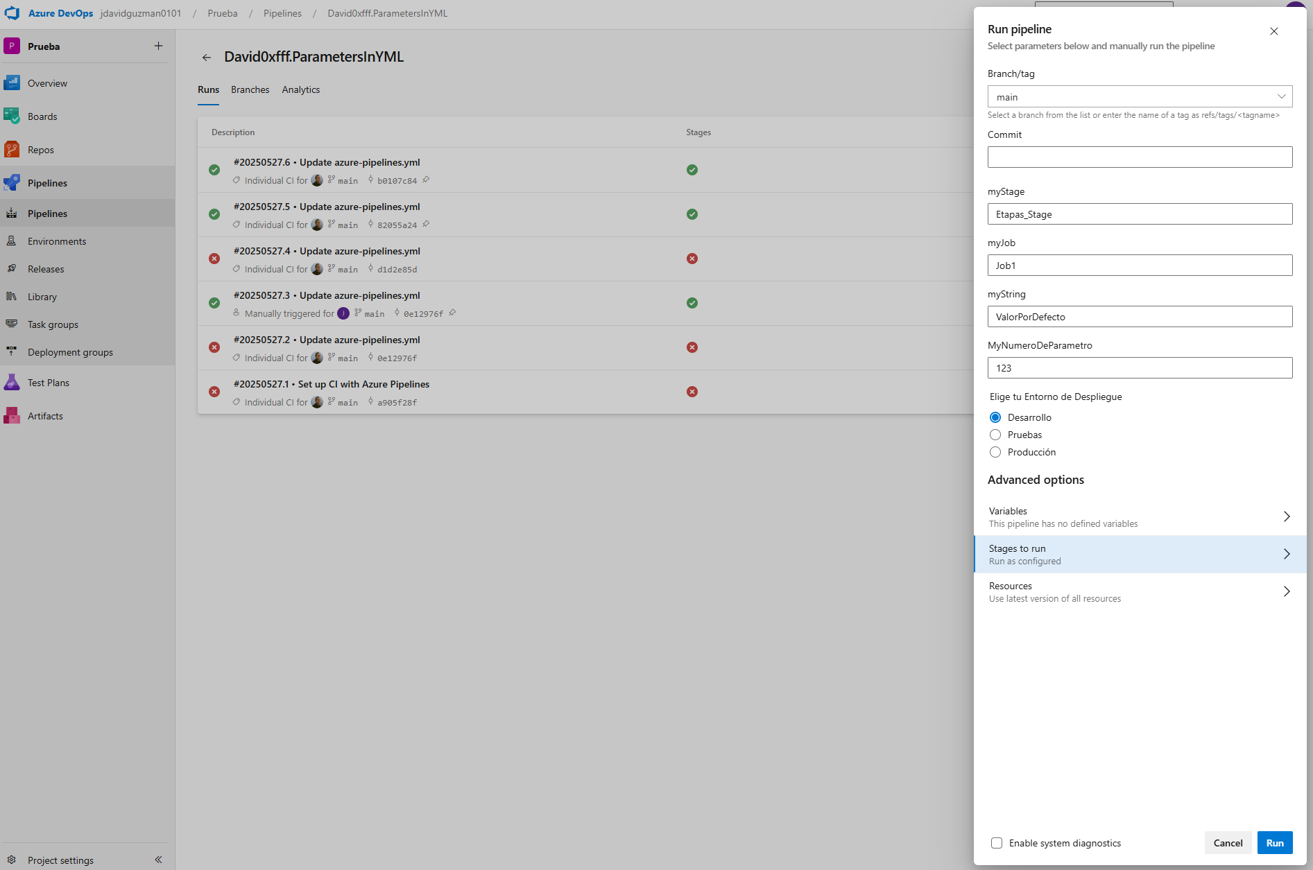Collapse the sidebar with double-chevron icon
1313x870 pixels.
158,860
